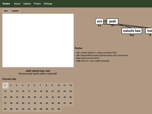View sentence 55.
This screenshot has height=114, width=152.
pos(41,109)
